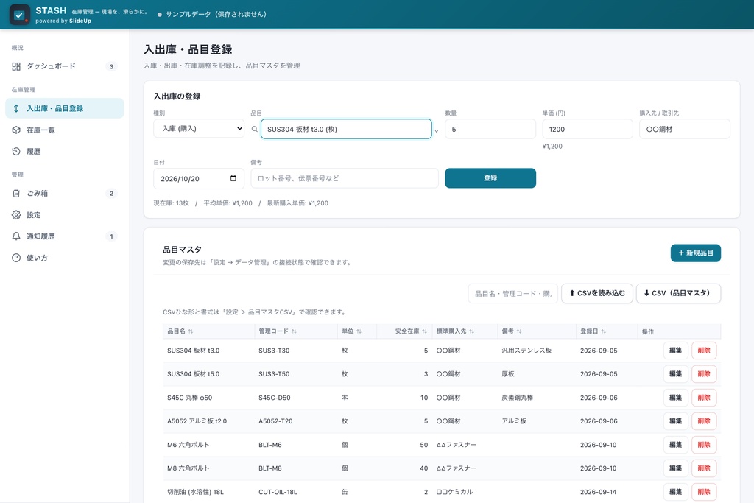Open ダッシュボード in the sidebar

click(65, 66)
